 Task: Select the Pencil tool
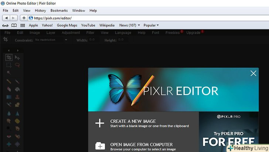click(x=9, y=81)
